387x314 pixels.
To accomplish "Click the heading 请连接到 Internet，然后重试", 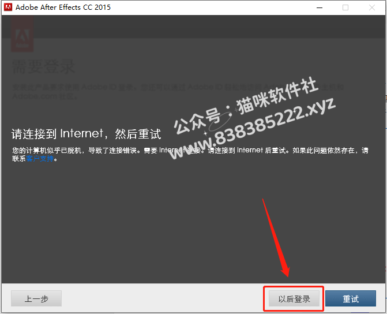I will pos(86,134).
